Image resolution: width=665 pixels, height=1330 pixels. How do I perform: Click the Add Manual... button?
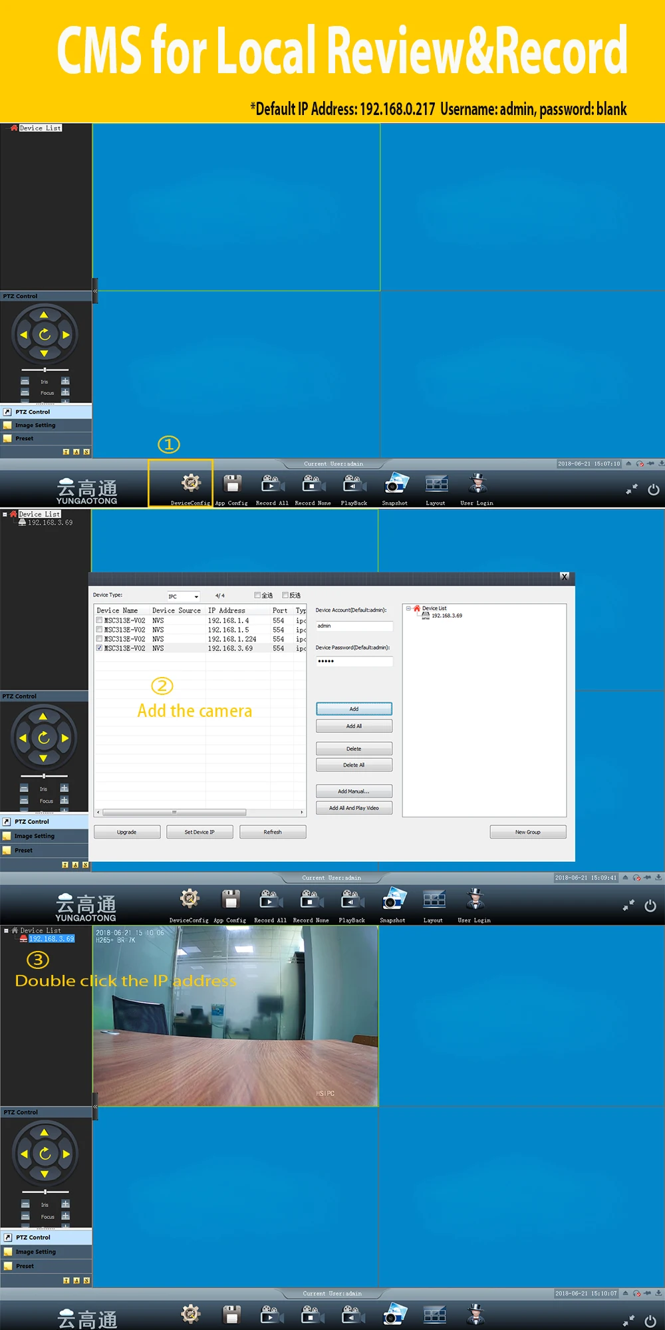point(354,791)
